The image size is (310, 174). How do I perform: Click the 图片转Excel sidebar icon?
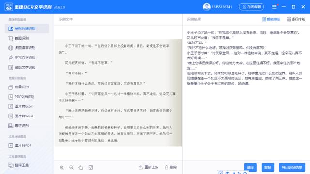pyautogui.click(x=11, y=106)
